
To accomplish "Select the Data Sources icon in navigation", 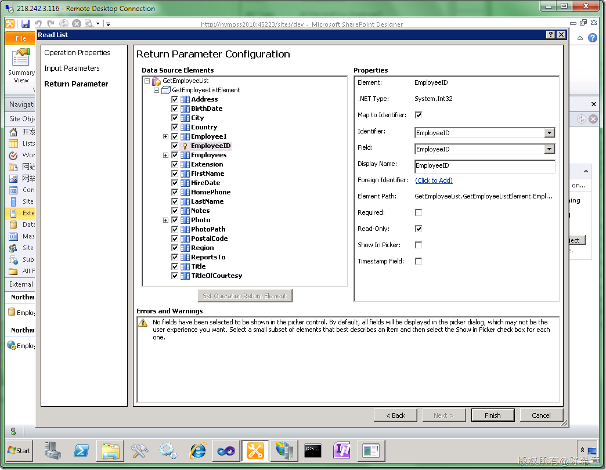I will (13, 225).
